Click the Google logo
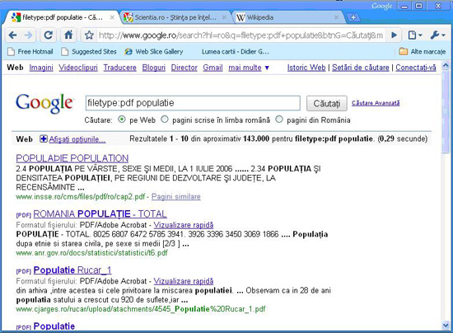The width and height of the screenshot is (453, 333). tap(44, 103)
